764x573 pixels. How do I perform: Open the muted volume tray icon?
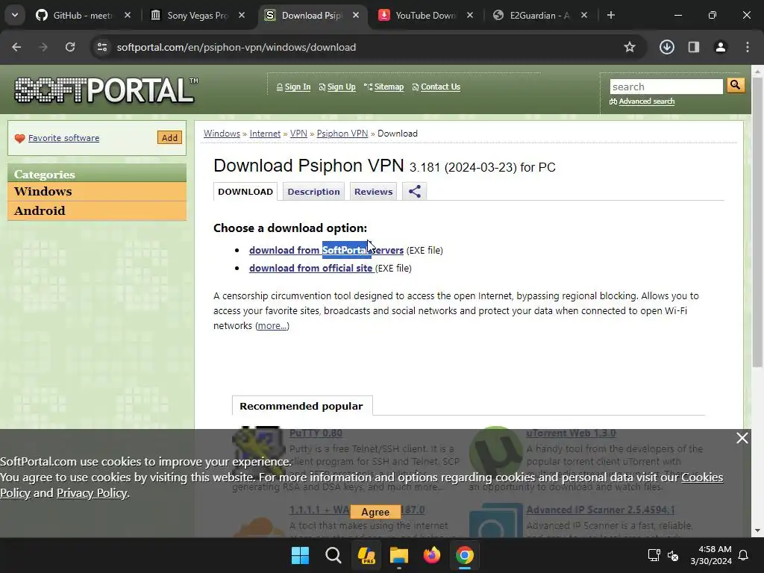click(674, 555)
